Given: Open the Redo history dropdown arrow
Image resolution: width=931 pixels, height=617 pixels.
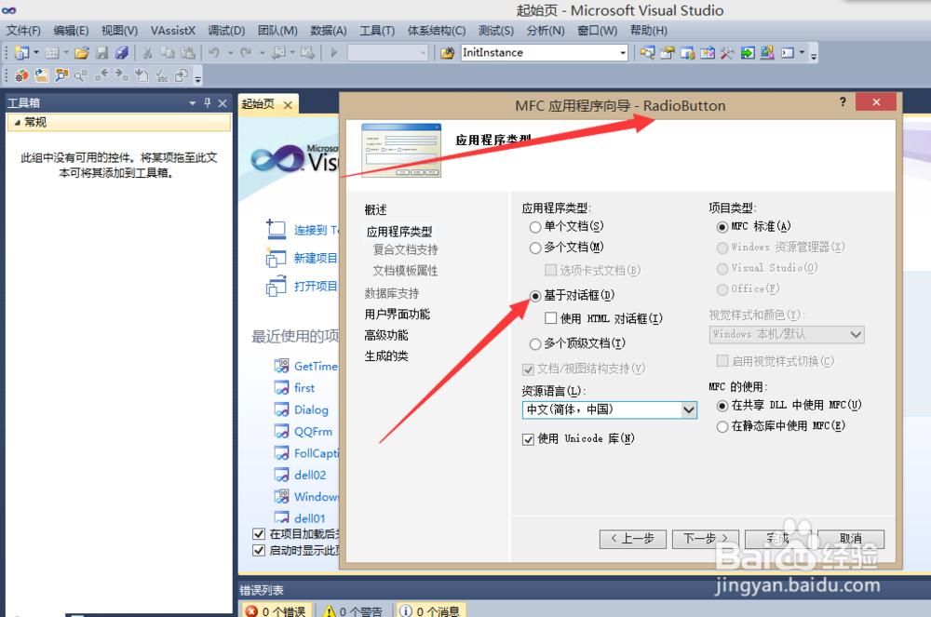Looking at the screenshot, I should [x=262, y=53].
